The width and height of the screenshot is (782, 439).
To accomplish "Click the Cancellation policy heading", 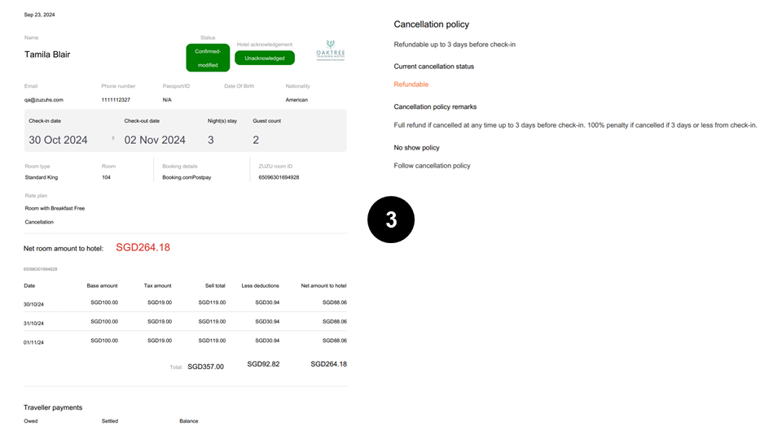I will [432, 24].
